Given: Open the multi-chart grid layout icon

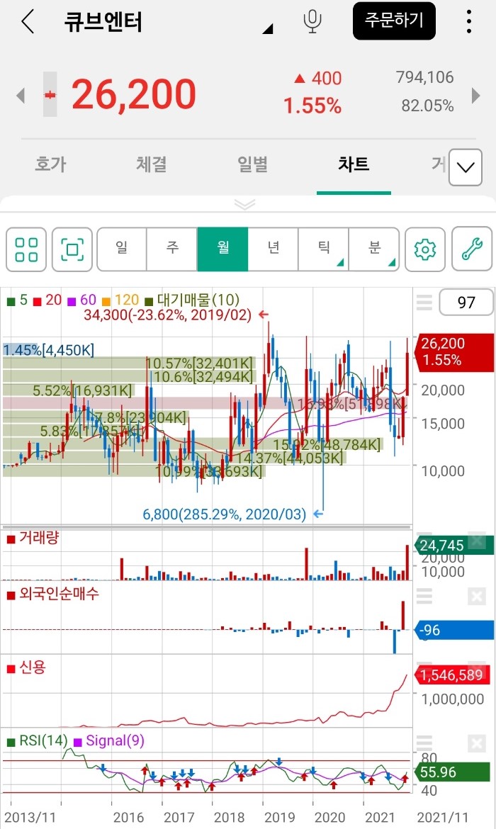Looking at the screenshot, I should 26,249.
